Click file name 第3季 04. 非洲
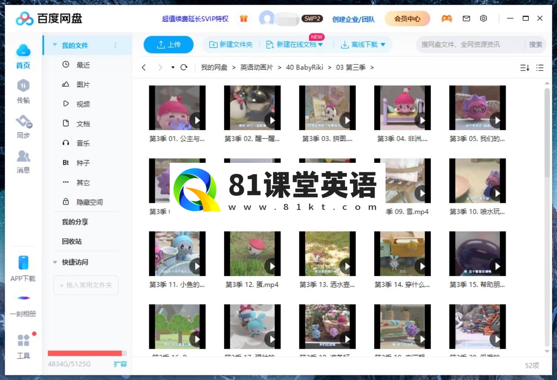 point(403,139)
